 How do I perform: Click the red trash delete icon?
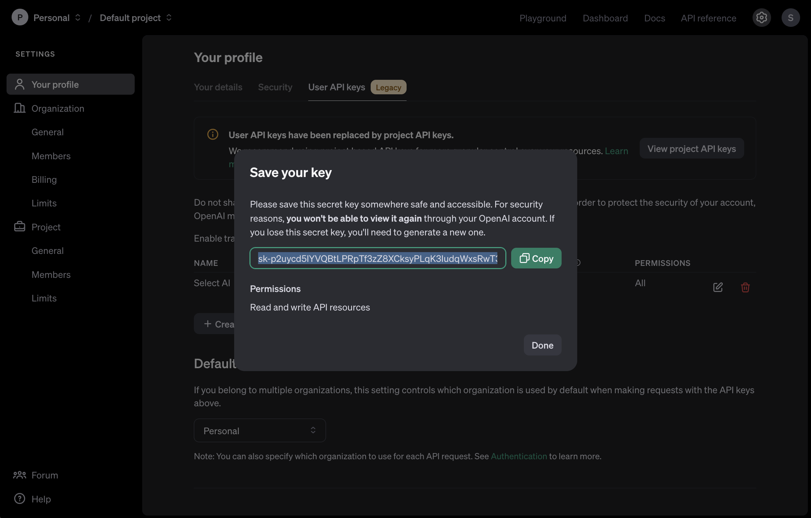click(745, 287)
